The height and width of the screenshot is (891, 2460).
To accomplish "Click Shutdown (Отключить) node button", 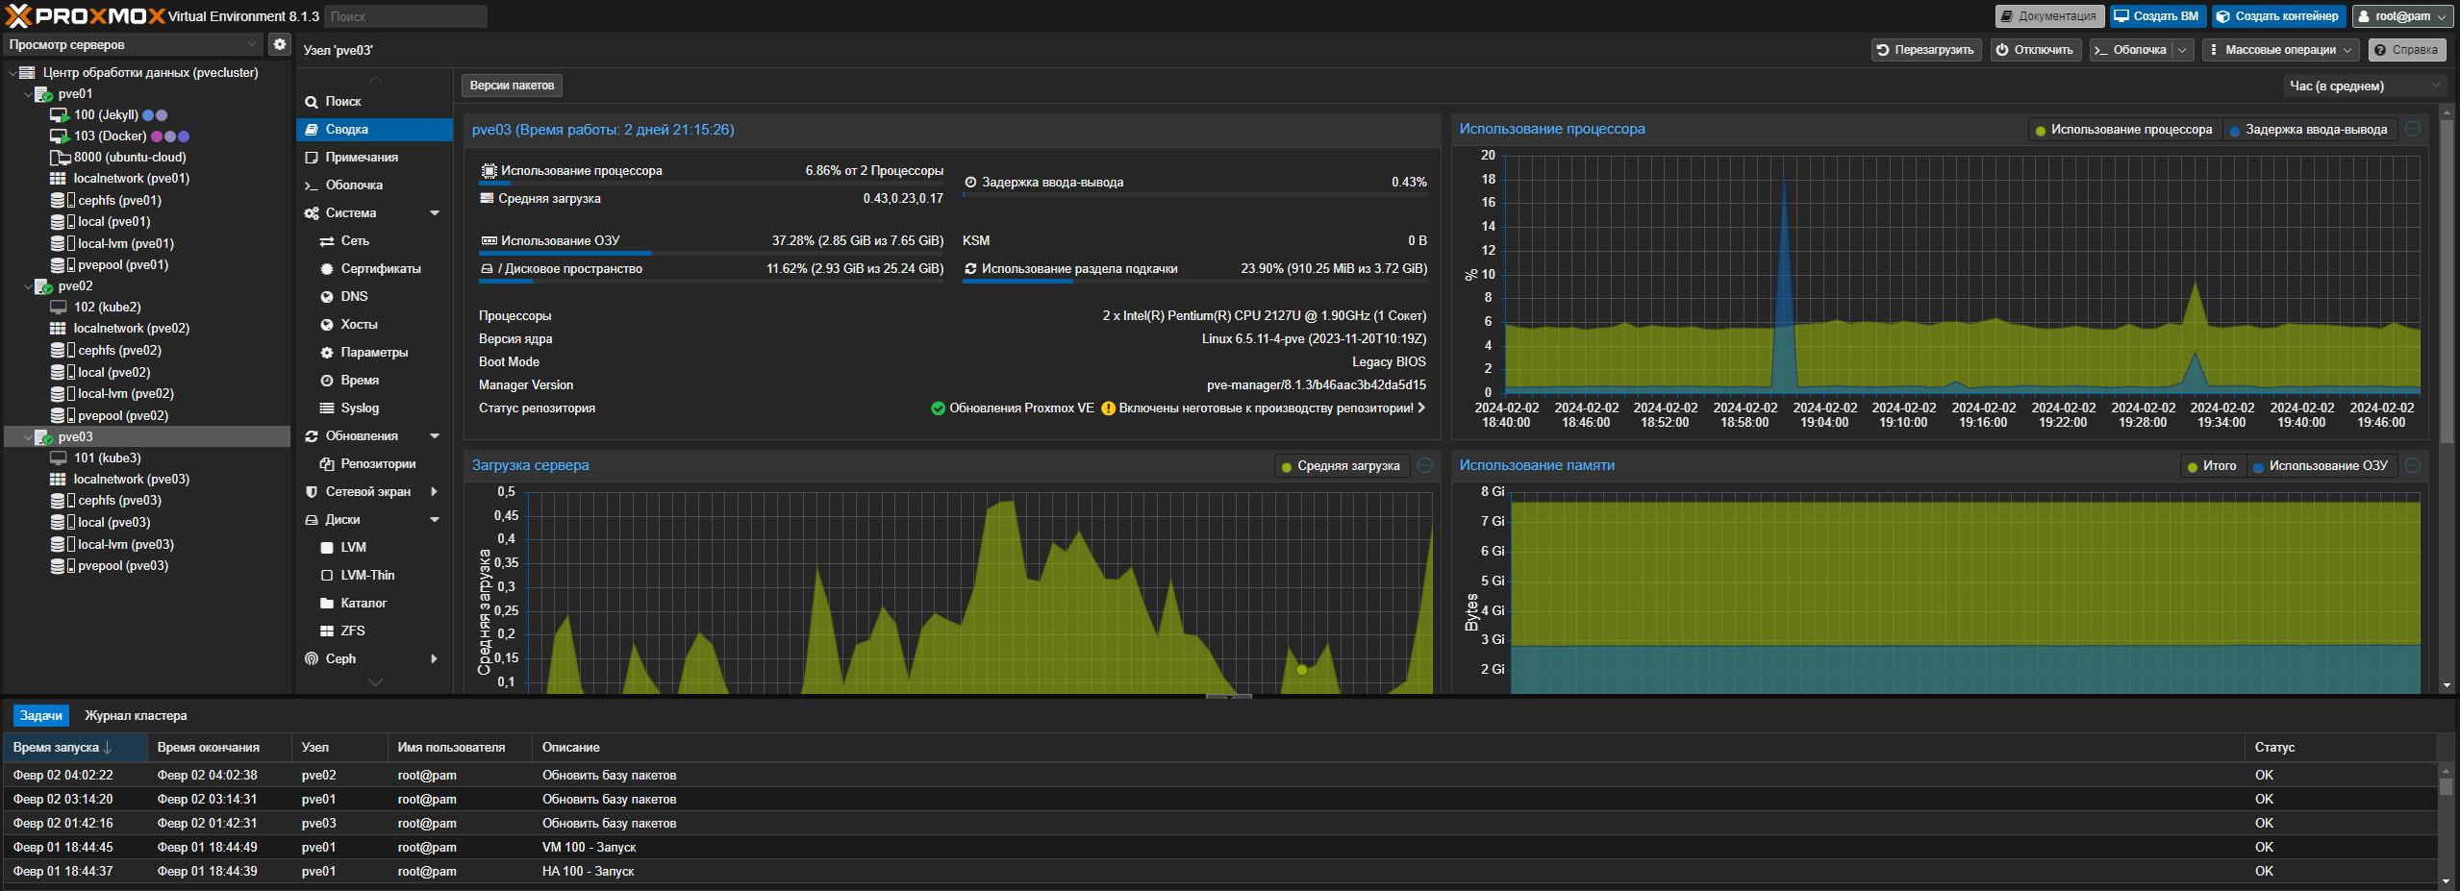I will [2035, 50].
